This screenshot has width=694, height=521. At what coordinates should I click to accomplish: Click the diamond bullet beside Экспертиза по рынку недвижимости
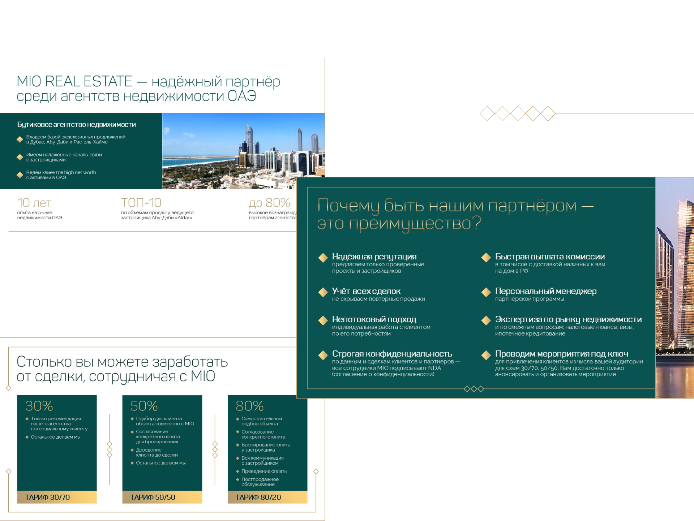pyautogui.click(x=486, y=320)
